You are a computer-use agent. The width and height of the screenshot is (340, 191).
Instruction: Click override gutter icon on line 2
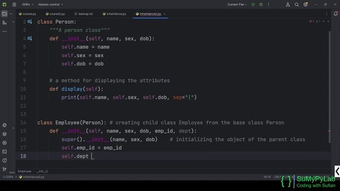click(x=30, y=22)
